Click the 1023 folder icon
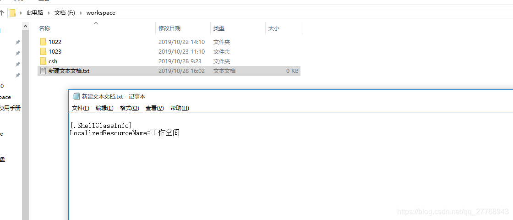 coord(43,51)
